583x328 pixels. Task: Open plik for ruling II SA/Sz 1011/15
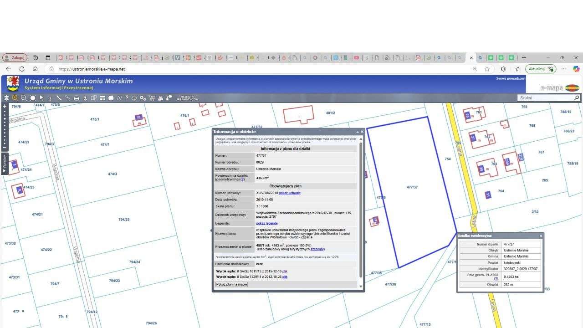[x=285, y=271]
